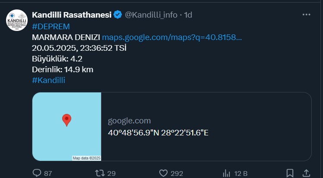This screenshot has height=178, width=323.
Task: Click the 1d timestamp
Action: tap(188, 15)
